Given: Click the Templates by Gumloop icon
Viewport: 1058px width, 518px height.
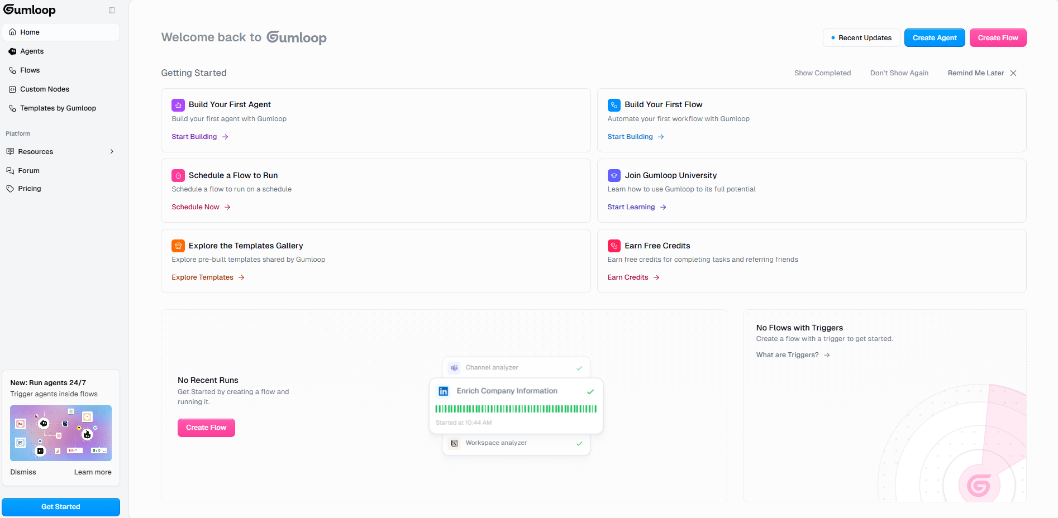Looking at the screenshot, I should coord(12,108).
